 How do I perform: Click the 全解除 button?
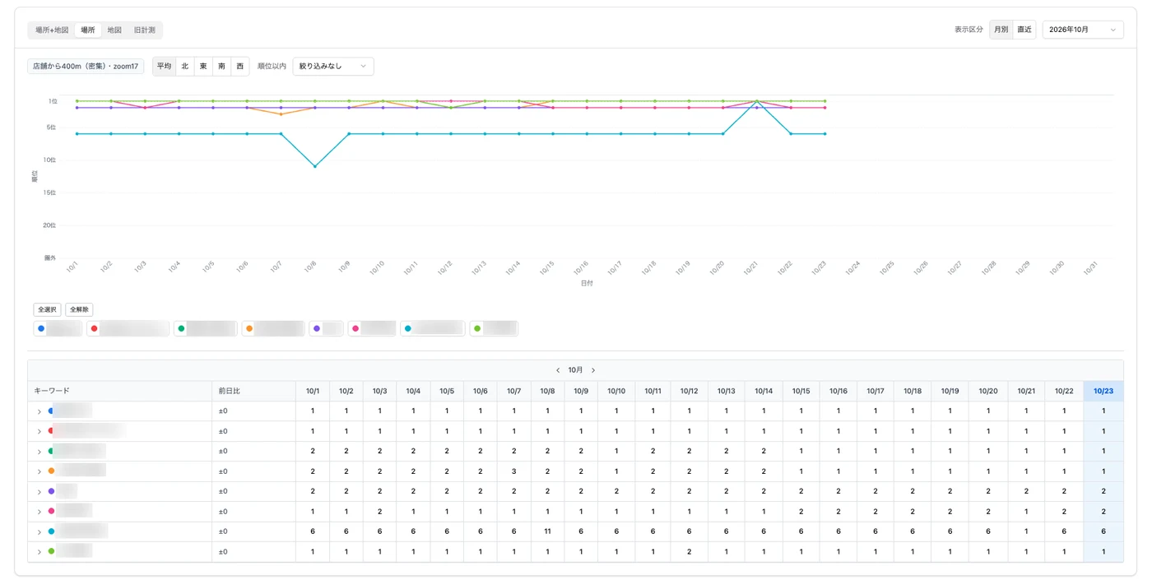[79, 309]
